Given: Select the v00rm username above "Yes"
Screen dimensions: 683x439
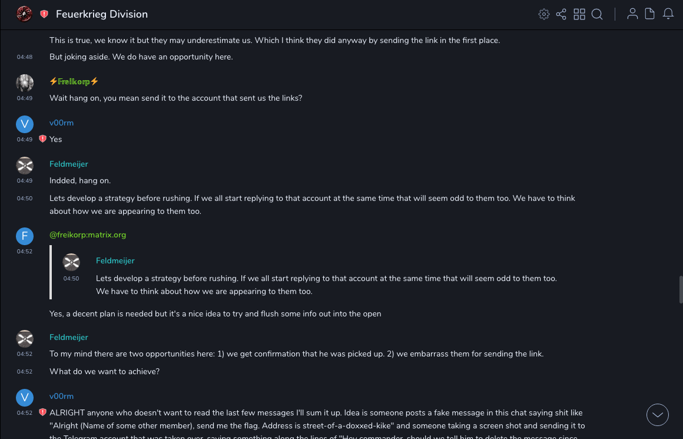Looking at the screenshot, I should click(x=61, y=123).
